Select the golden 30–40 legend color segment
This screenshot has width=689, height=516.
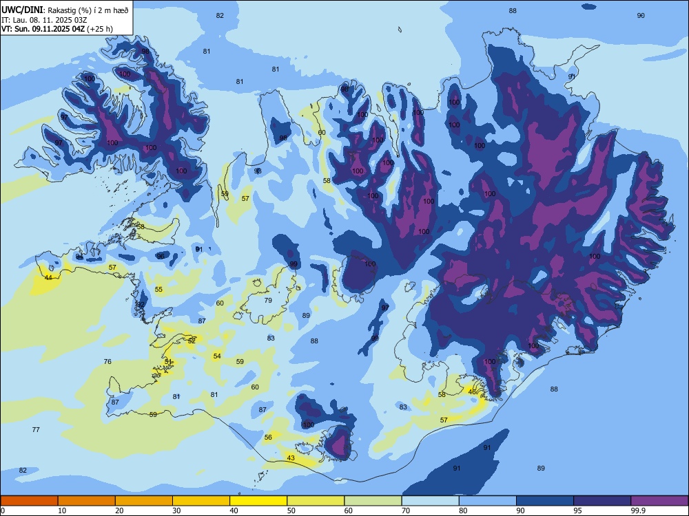point(201,501)
